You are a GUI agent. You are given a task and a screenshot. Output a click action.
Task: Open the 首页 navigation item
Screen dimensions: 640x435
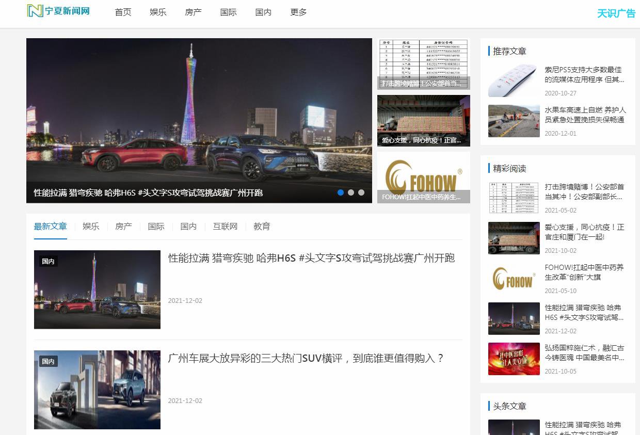pos(123,12)
